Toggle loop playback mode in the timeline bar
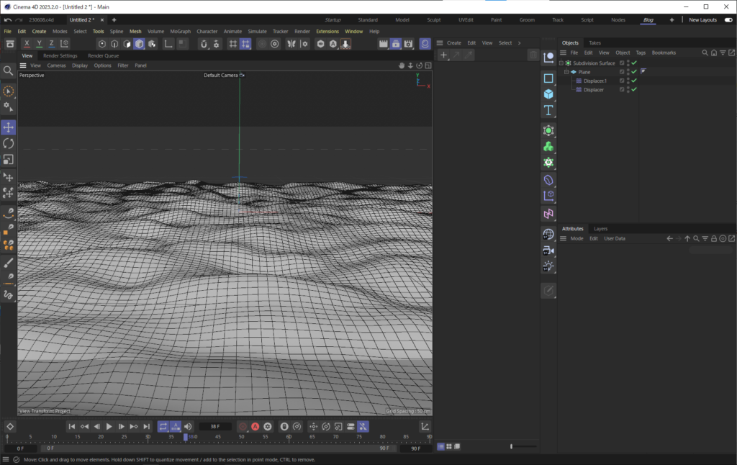This screenshot has height=465, width=737. pos(164,426)
